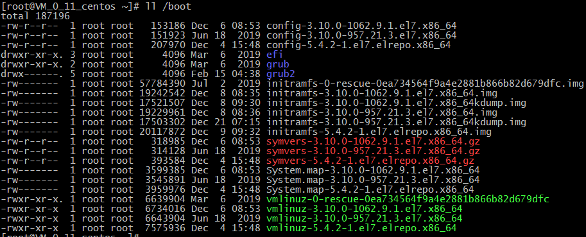Click timestamp 'Feb 15 04:38'
This screenshot has width=586, height=237.
click(x=226, y=74)
